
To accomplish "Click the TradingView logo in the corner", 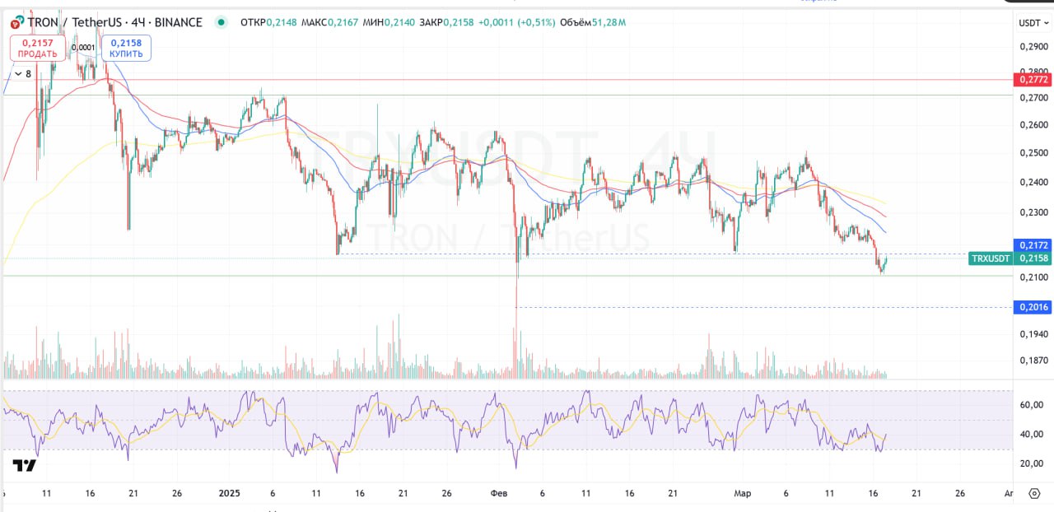I will click(x=25, y=466).
